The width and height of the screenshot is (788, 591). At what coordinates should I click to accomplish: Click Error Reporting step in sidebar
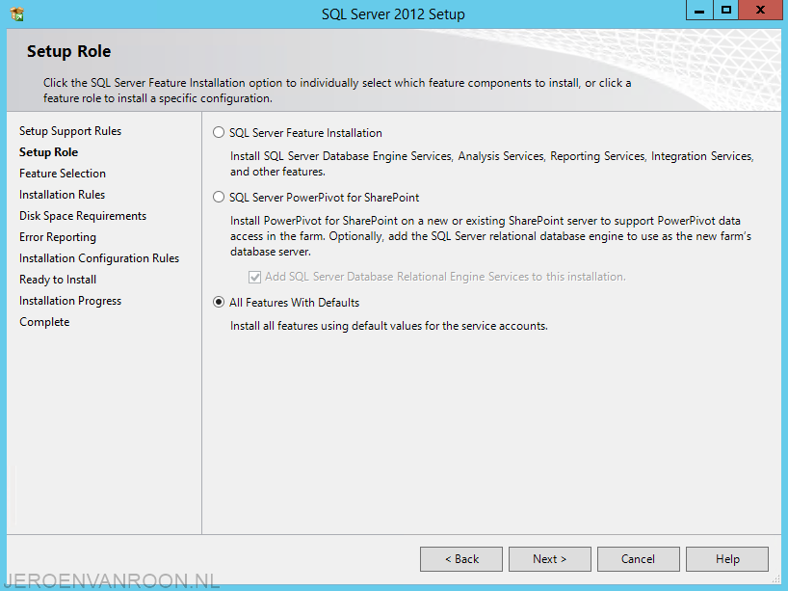58,237
